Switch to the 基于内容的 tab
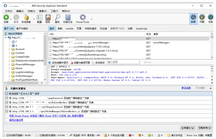Screen dimensions: 216x139 (22, 29)
